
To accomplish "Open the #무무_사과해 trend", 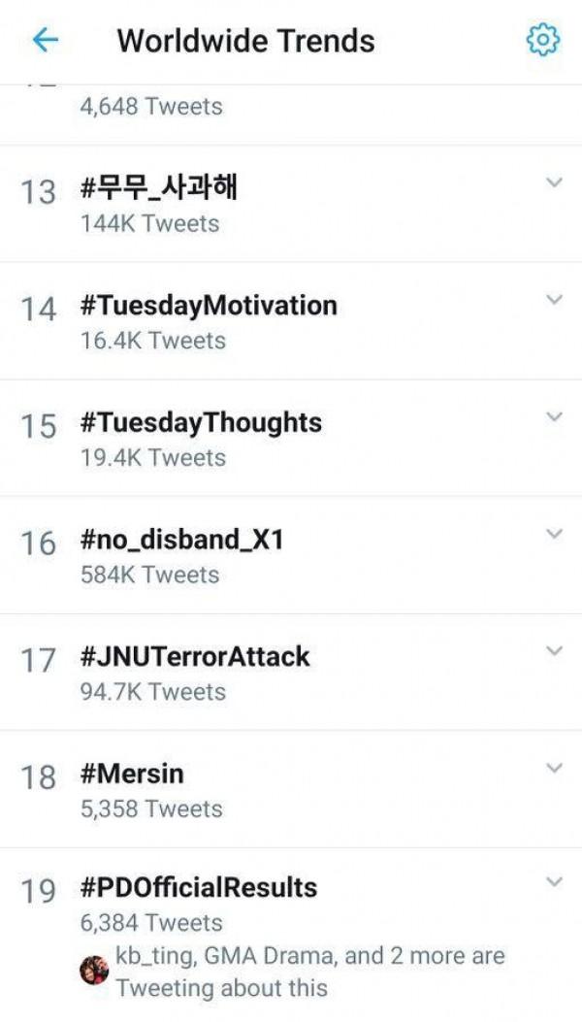I will [160, 188].
